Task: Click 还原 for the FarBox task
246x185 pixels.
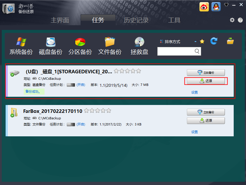Action: click(x=206, y=120)
